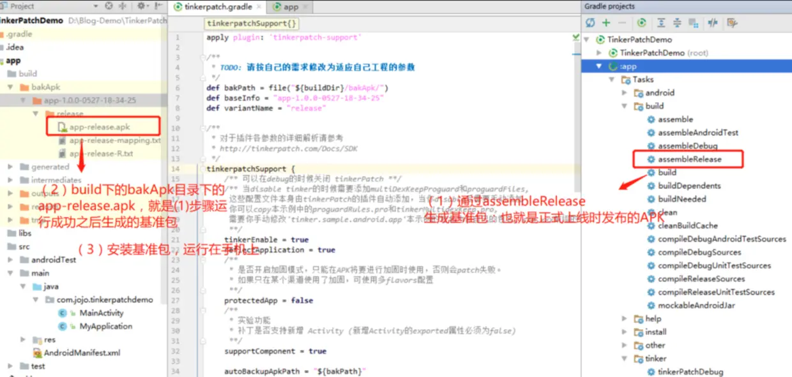Expand the res folder
Screen dimensions: 792x377
22,340
